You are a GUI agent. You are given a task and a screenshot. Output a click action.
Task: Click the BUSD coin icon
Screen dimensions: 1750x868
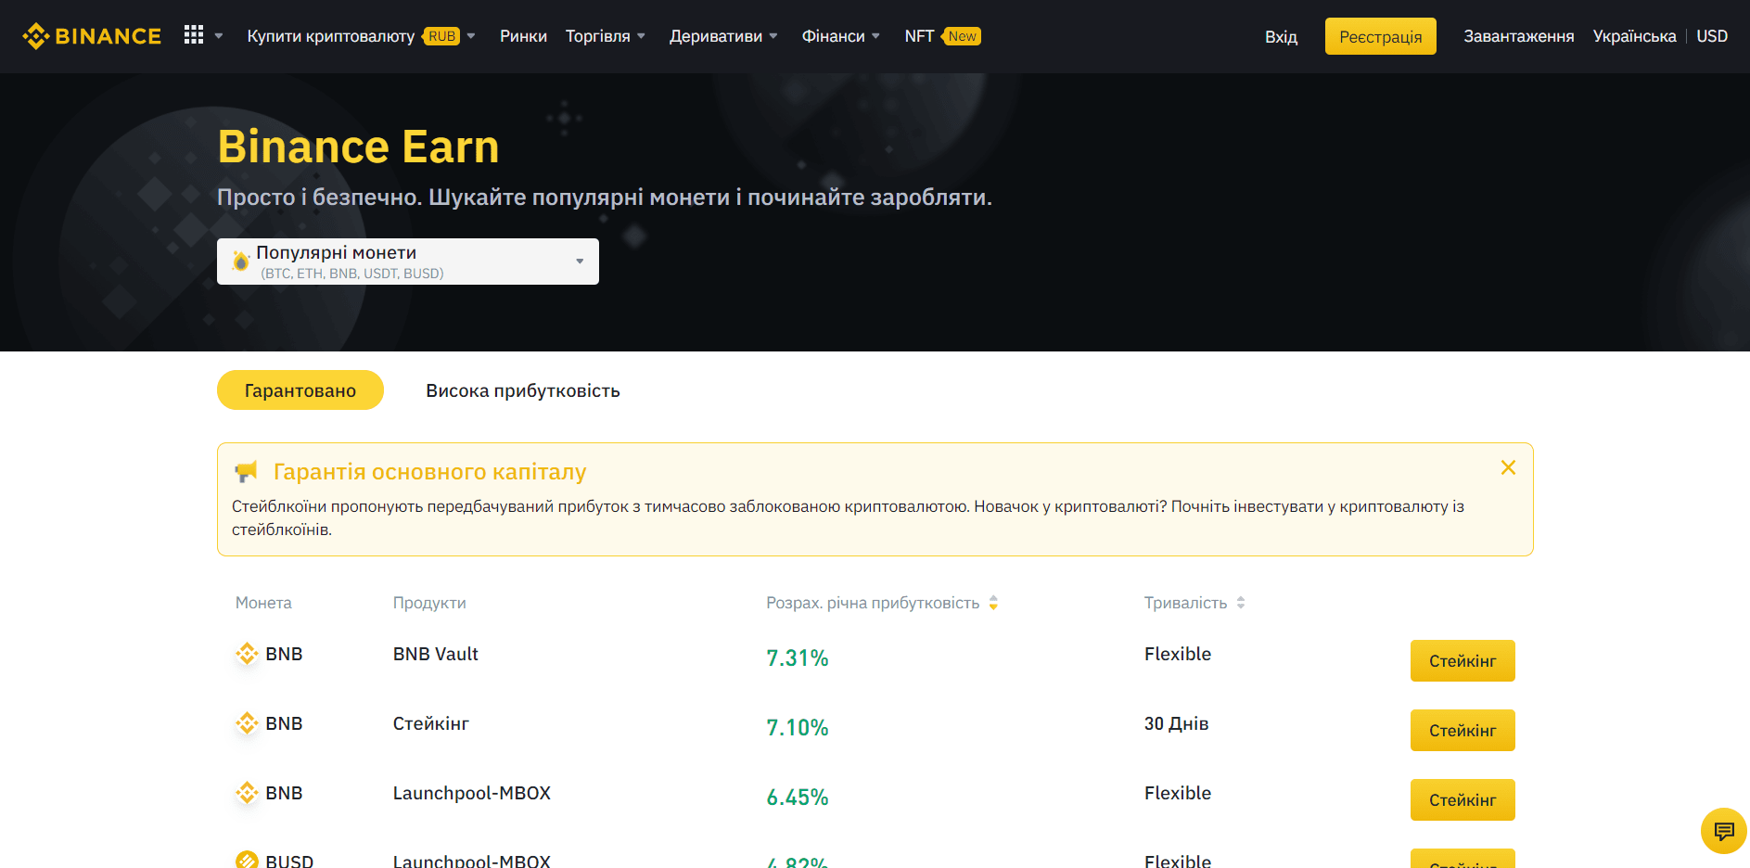point(247,861)
